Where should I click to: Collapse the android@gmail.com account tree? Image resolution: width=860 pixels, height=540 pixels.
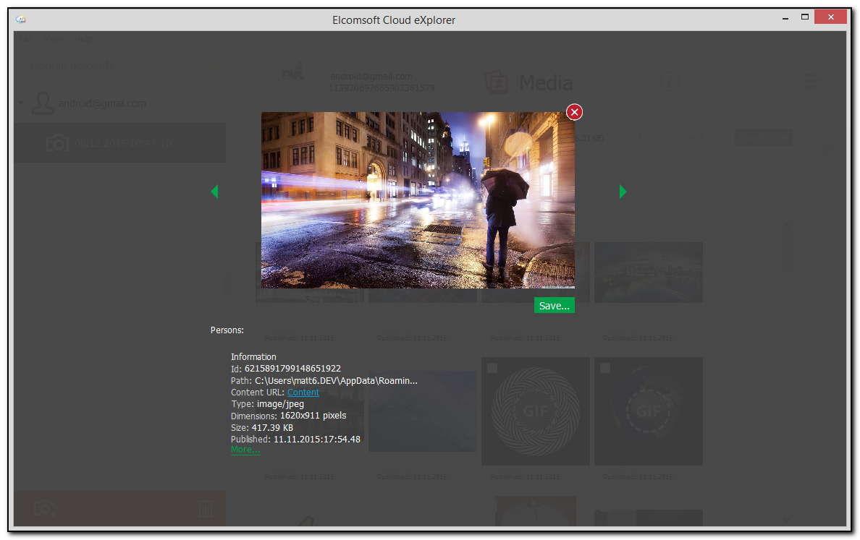pos(20,103)
